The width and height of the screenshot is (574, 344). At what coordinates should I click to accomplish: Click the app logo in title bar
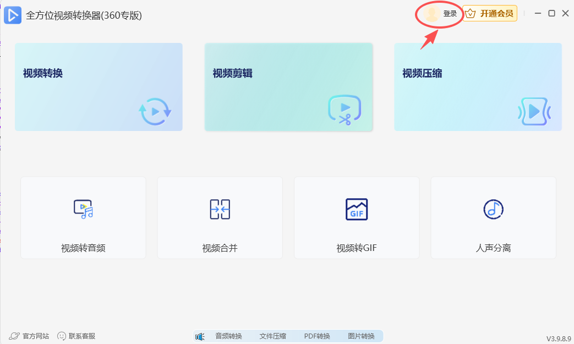[12, 15]
